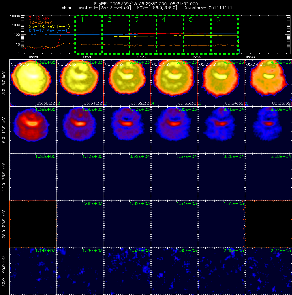Click the 6.0-12.0 keV row label
Image resolution: width=292 pixels, height=295 pixels.
(4, 130)
